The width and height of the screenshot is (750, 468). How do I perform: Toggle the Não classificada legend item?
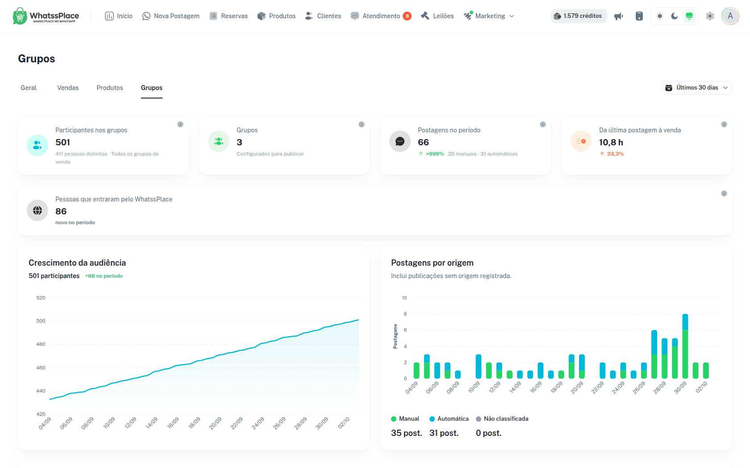click(502, 419)
